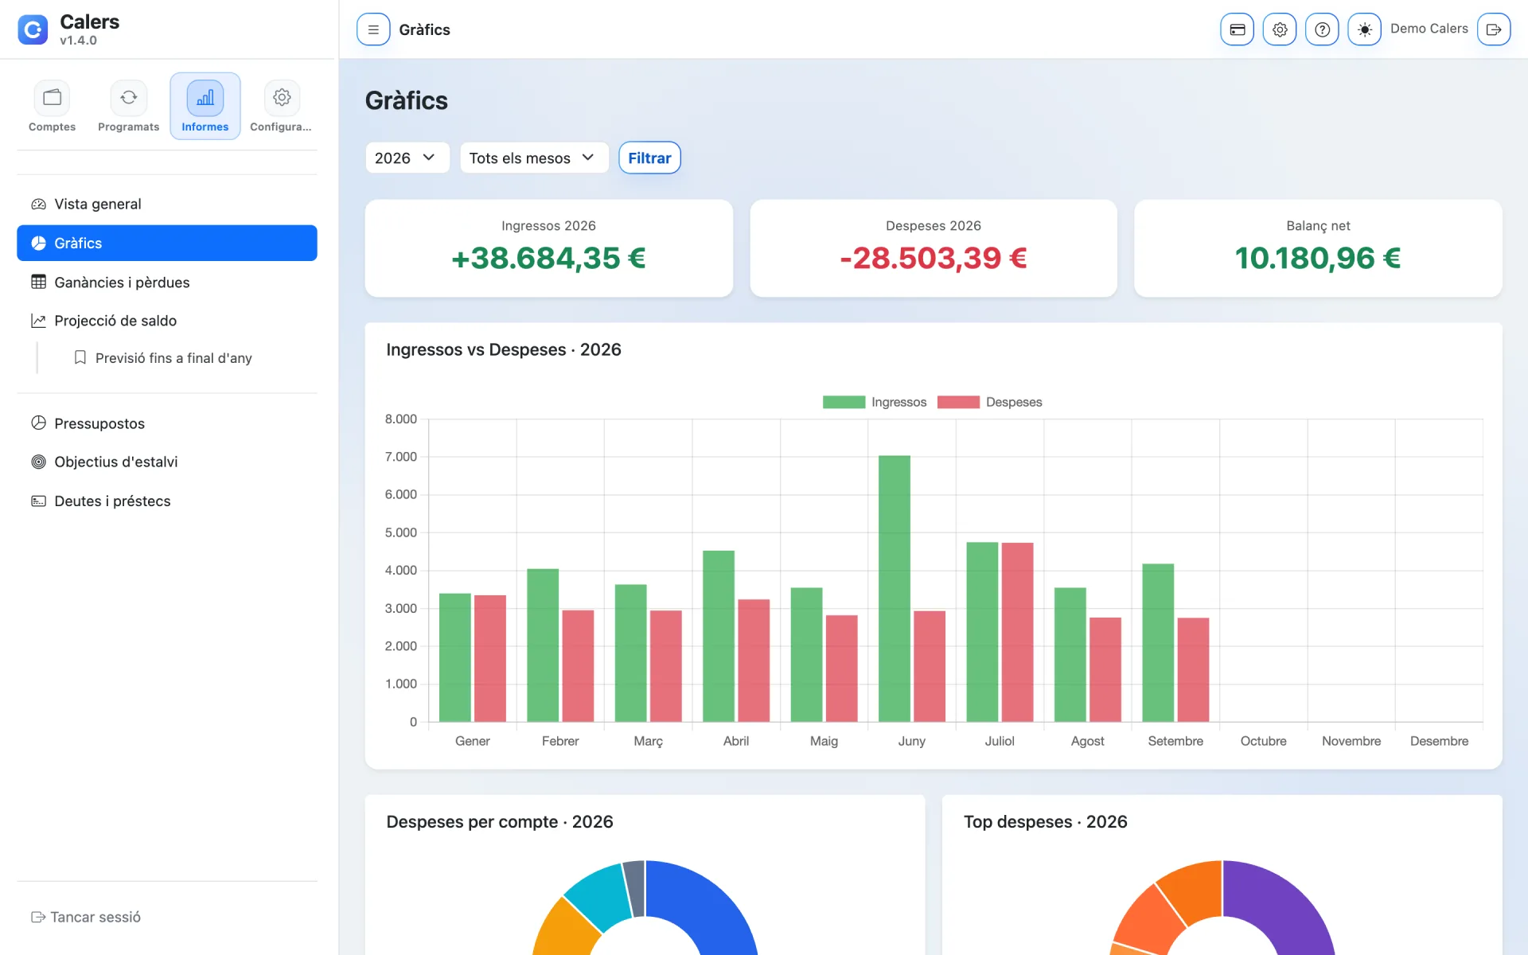This screenshot has height=955, width=1528.
Task: Click the green Setembre income bar
Action: point(1158,643)
